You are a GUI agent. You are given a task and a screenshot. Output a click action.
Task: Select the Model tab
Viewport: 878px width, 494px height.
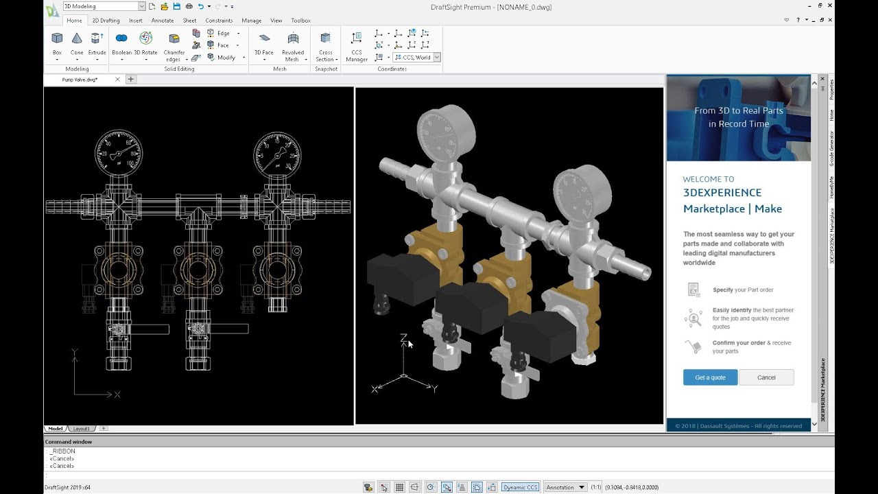pos(56,428)
